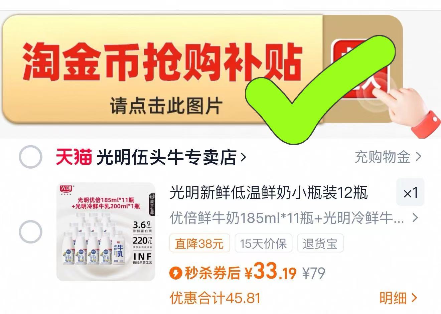The width and height of the screenshot is (441, 314).
Task: Tap the 退货宝 tag
Action: (x=320, y=243)
